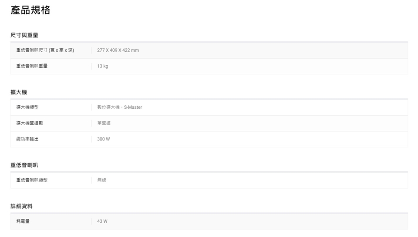Click the 重低音喇叭尺寸 (寬 x 高 x 深) label
This screenshot has width=418, height=237.
click(x=45, y=50)
